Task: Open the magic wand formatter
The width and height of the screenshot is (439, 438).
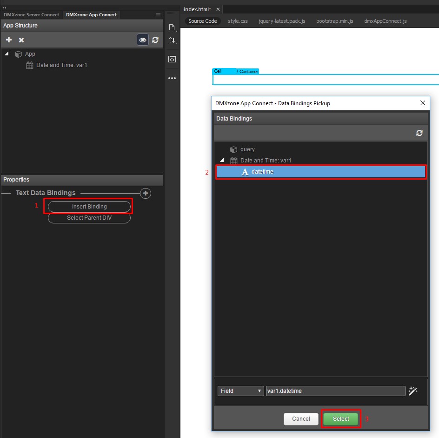Action: pyautogui.click(x=413, y=391)
